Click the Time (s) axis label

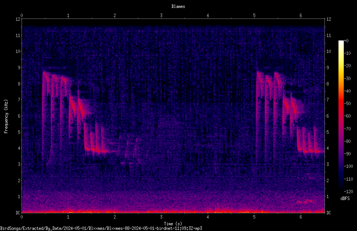173,224
